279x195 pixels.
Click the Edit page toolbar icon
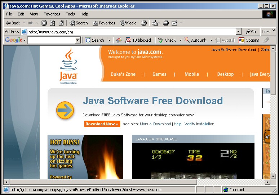[174, 23]
